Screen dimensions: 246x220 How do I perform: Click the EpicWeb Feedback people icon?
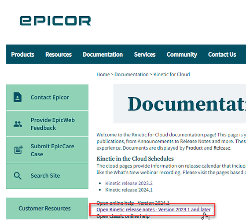click(18, 124)
